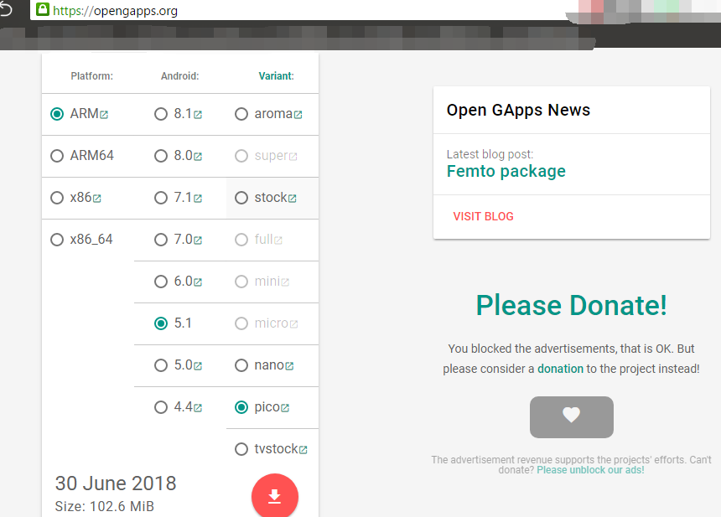Screen dimensions: 721x517
Task: Choose Android 4.4 radio option
Action: (x=161, y=407)
